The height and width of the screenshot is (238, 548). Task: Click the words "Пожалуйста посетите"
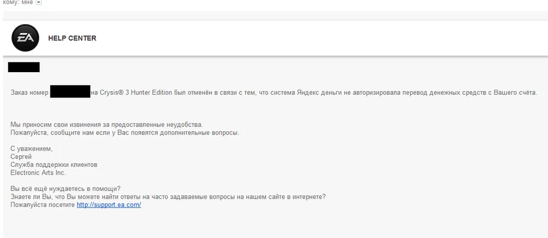coord(43,205)
